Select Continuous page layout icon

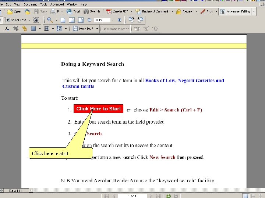coord(253,196)
